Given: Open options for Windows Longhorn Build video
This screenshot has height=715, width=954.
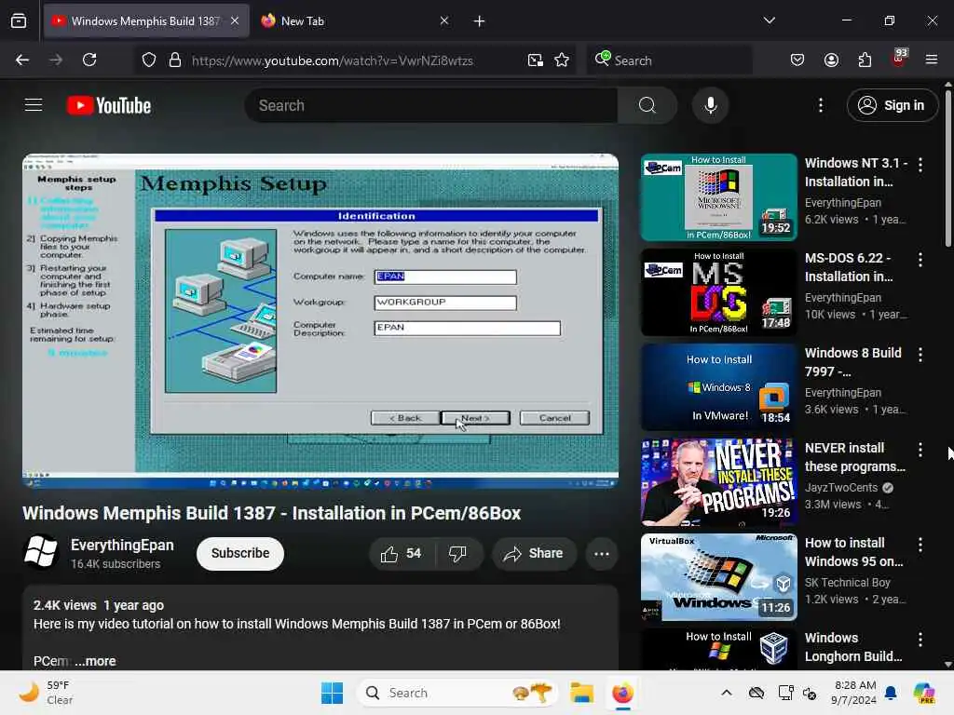Looking at the screenshot, I should click(x=920, y=639).
